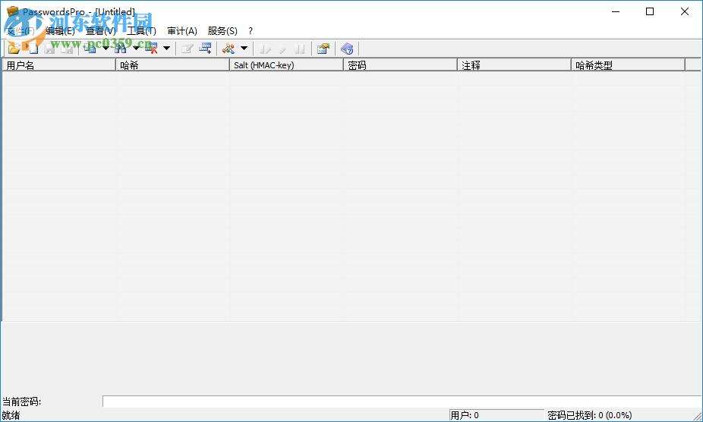
Task: Click the 密码已找到: 0 (0.0%) status entry
Action: pyautogui.click(x=590, y=415)
